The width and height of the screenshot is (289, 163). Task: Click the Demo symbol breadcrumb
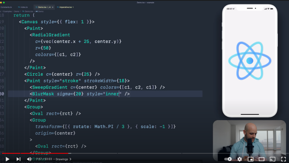(40, 12)
